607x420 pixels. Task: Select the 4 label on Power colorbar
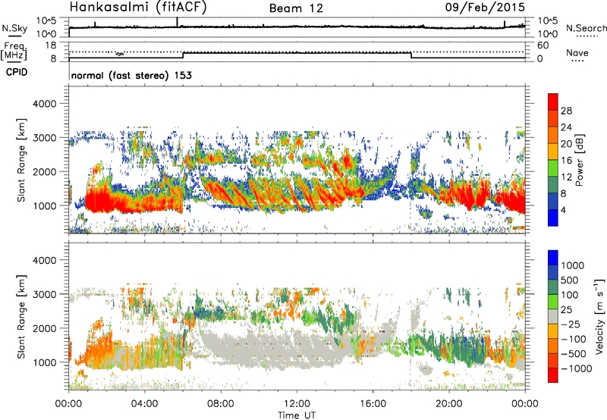point(564,211)
